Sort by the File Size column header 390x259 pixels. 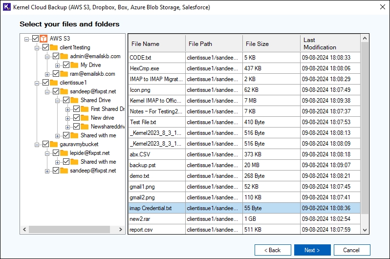(271, 43)
